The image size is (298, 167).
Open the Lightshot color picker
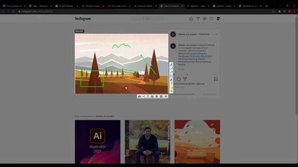point(171,88)
